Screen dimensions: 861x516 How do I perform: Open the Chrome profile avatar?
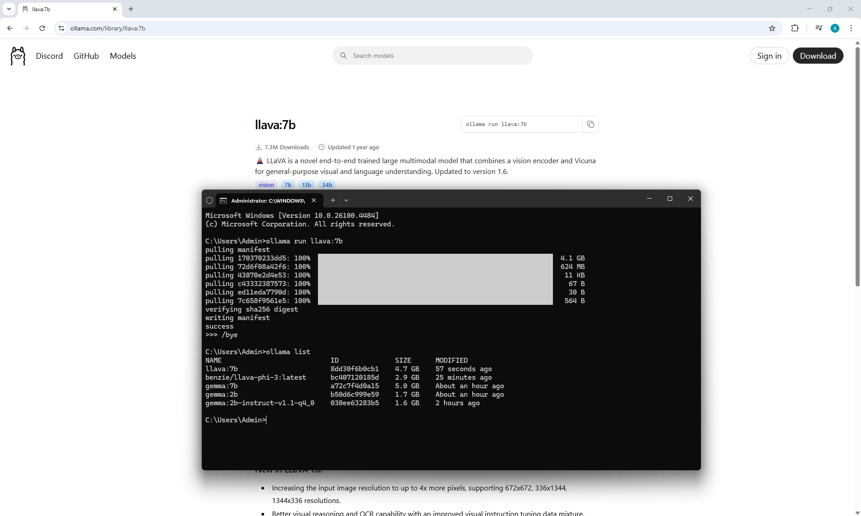tap(835, 28)
